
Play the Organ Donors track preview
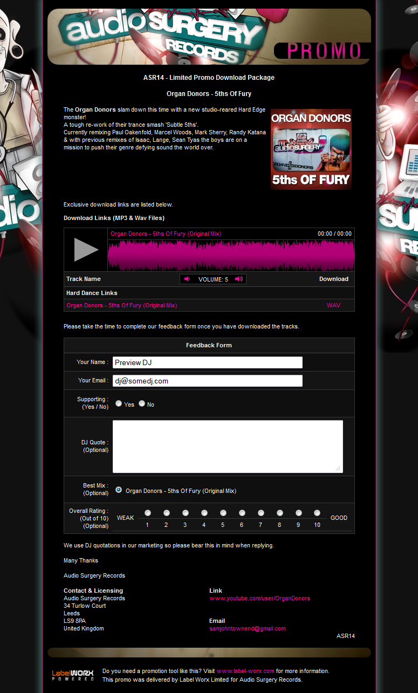click(x=86, y=250)
